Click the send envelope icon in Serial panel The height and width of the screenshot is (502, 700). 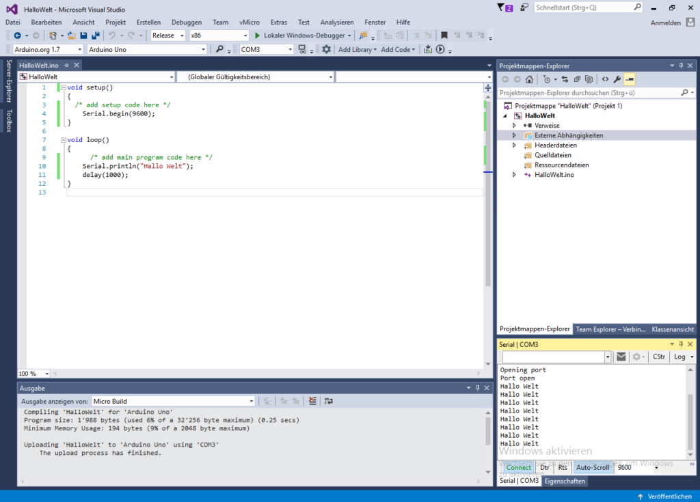click(x=621, y=357)
